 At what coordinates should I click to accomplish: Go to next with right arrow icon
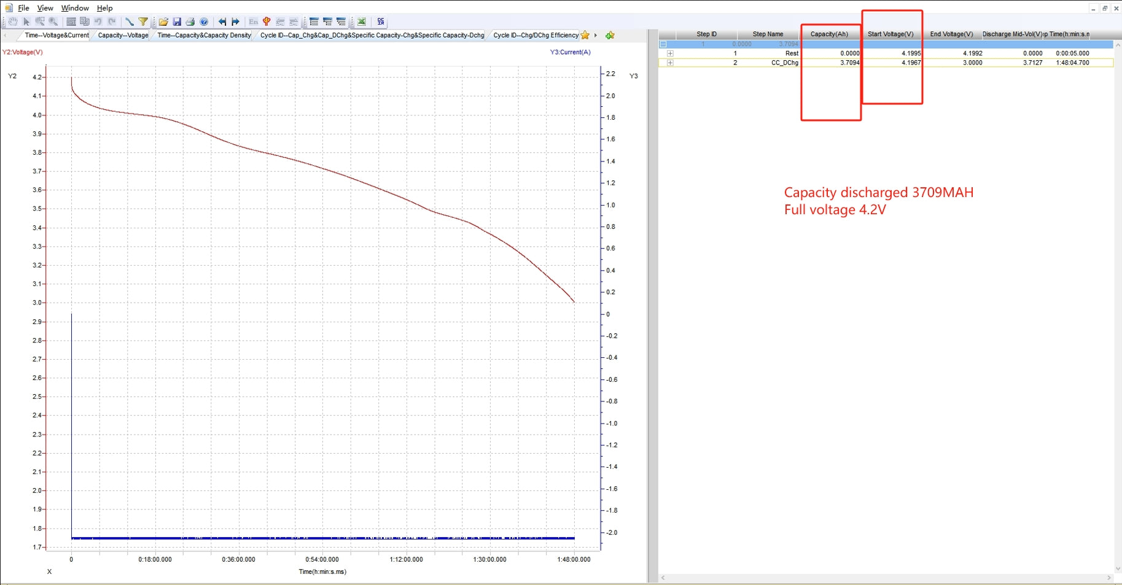tap(235, 21)
